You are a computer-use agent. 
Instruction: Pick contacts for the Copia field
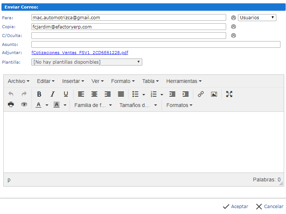click(234, 27)
